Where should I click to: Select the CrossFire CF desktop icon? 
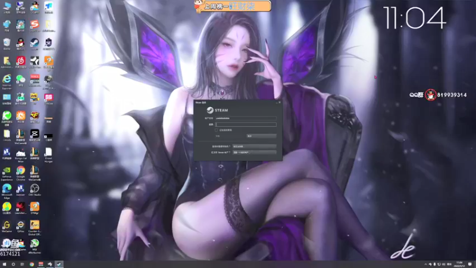[35, 117]
